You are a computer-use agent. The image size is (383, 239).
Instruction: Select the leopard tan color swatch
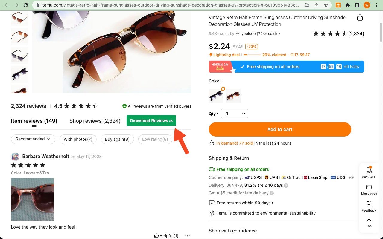[233, 96]
